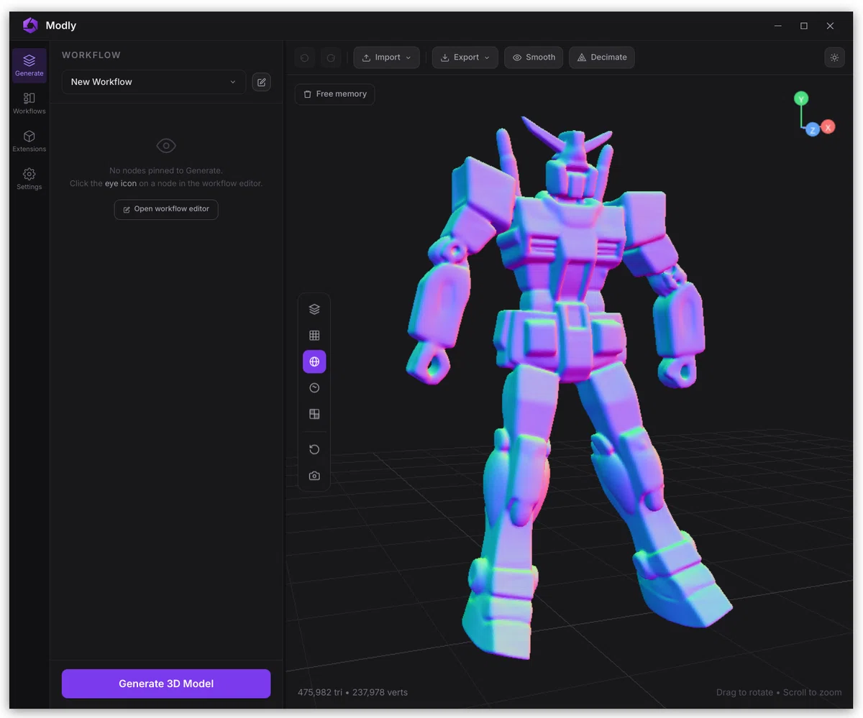Image resolution: width=863 pixels, height=718 pixels.
Task: Toggle light theme with sun icon
Action: [x=834, y=57]
